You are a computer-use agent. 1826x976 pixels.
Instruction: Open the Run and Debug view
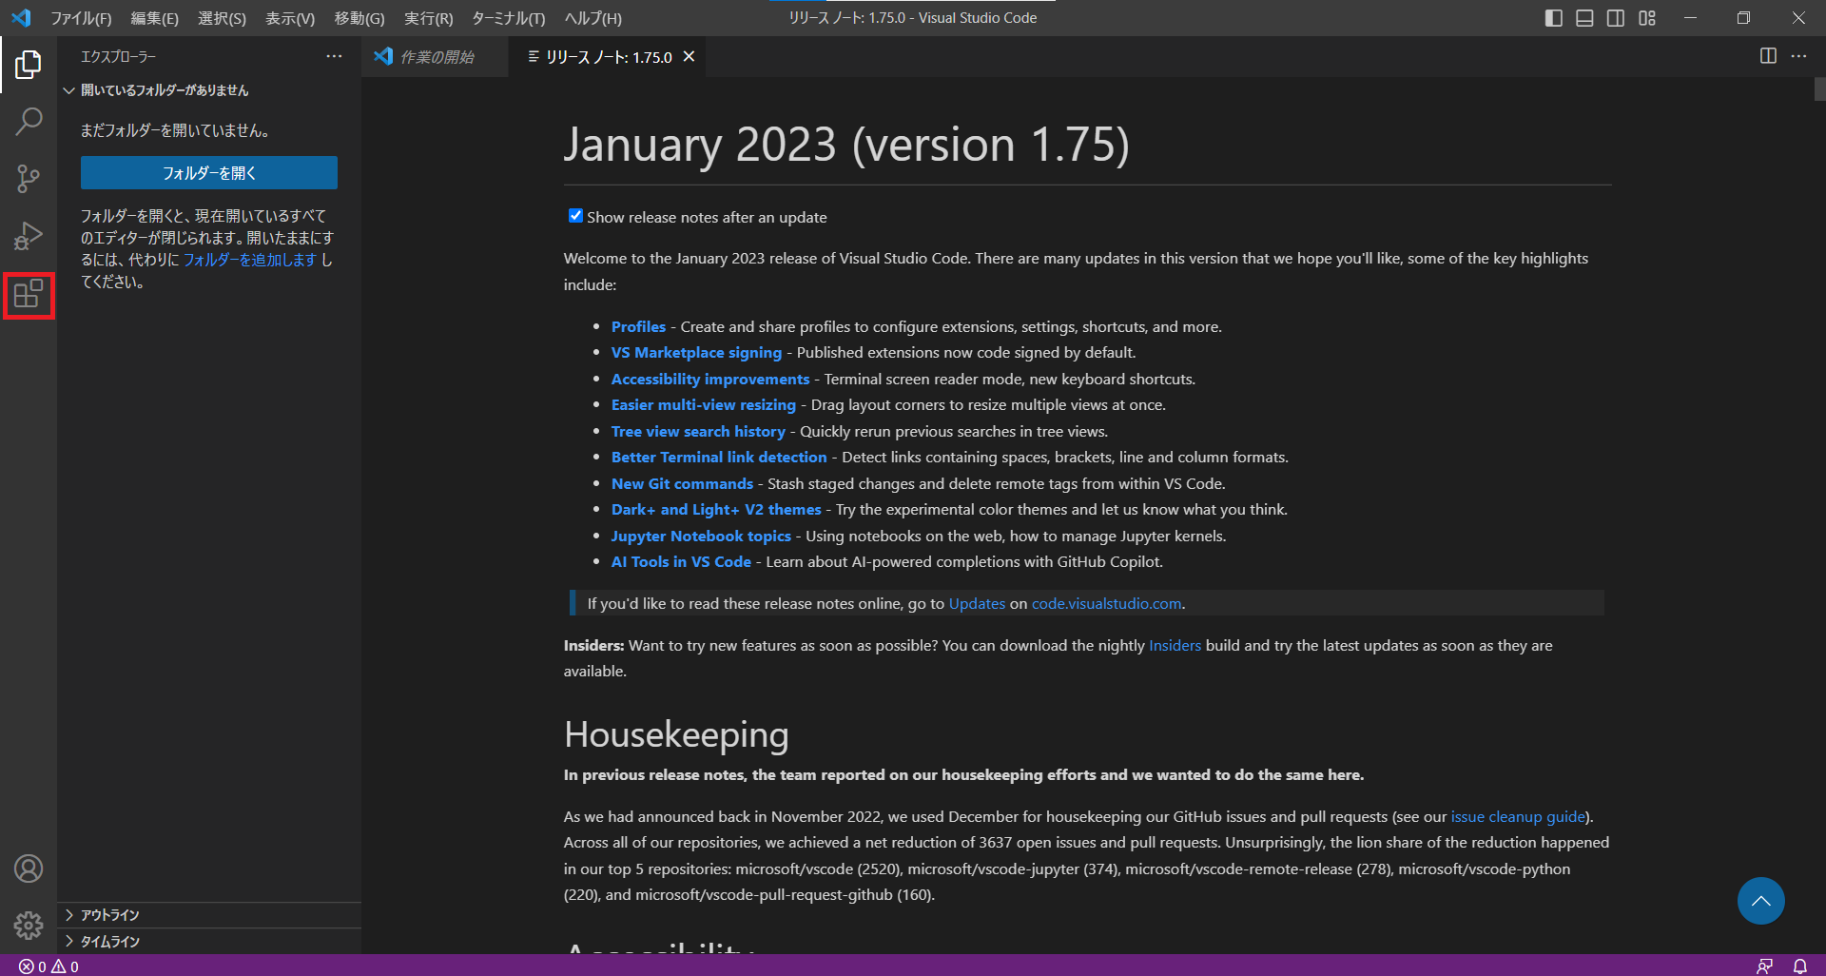(x=29, y=236)
